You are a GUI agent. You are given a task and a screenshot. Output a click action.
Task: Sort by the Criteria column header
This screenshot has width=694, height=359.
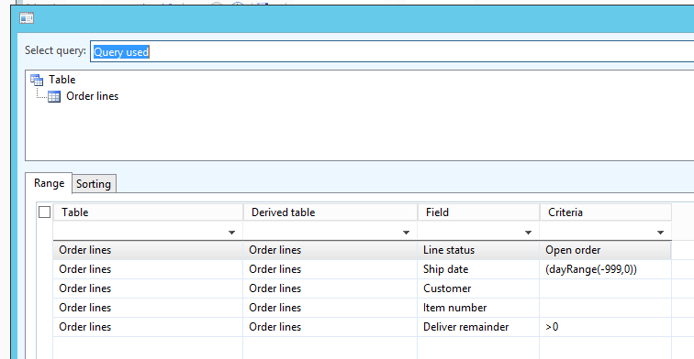[x=606, y=212]
